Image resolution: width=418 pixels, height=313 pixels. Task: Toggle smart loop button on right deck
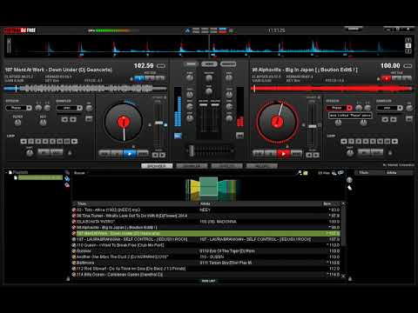pyautogui.click(x=390, y=152)
